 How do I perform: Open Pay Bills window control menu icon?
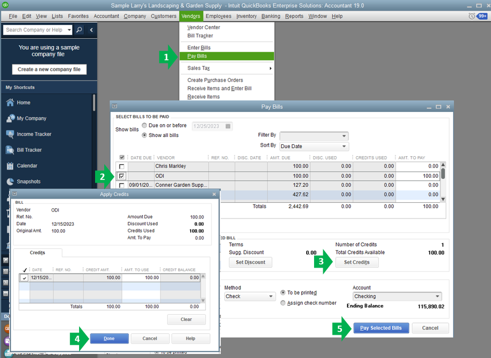coord(115,106)
